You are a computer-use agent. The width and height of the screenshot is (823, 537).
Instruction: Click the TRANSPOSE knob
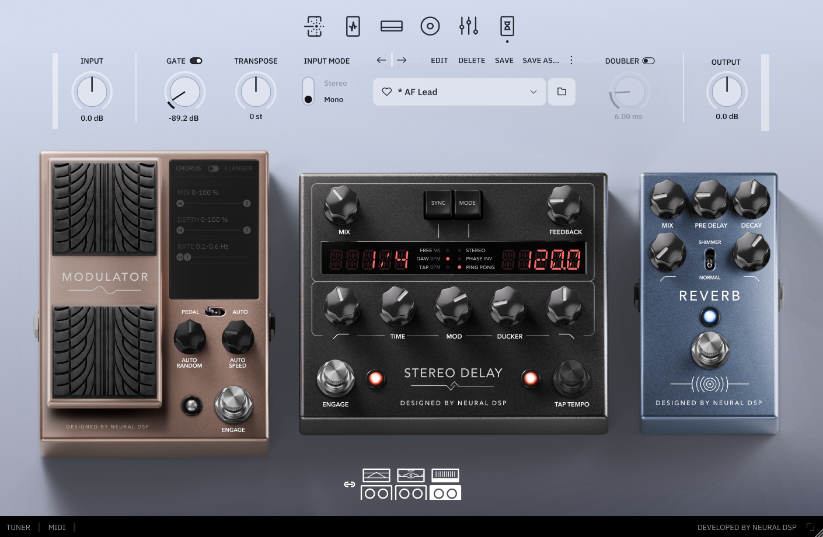point(256,91)
